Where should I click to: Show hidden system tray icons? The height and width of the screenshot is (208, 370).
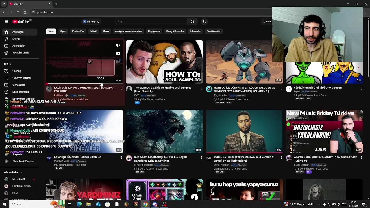point(320,204)
